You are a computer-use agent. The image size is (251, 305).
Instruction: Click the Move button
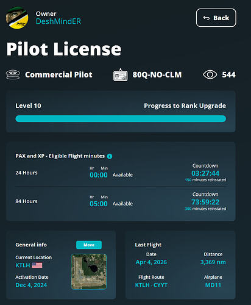89,245
